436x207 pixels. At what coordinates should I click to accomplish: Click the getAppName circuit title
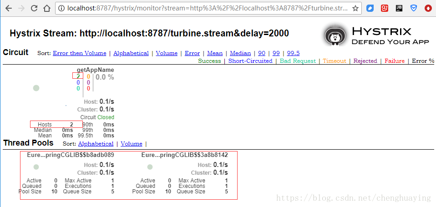click(96, 70)
